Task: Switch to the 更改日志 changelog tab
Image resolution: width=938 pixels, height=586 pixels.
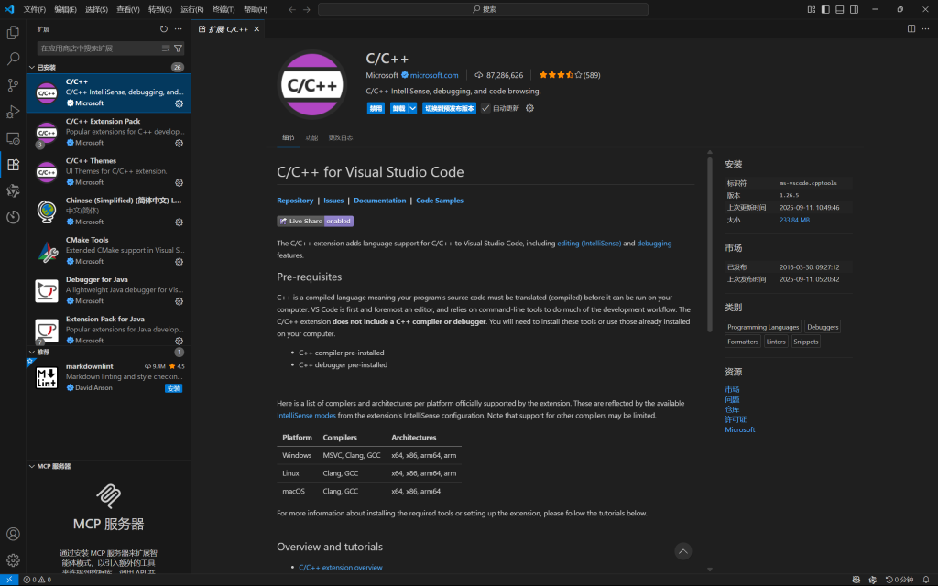Action: 340,137
